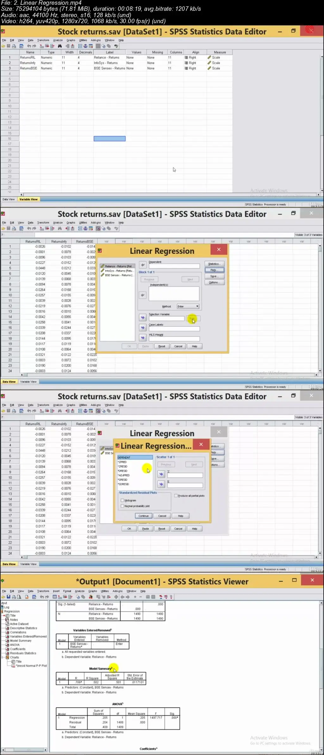The width and height of the screenshot is (324, 755).
Task: Click Options... button in Linear Regression dialog
Action: [215, 282]
